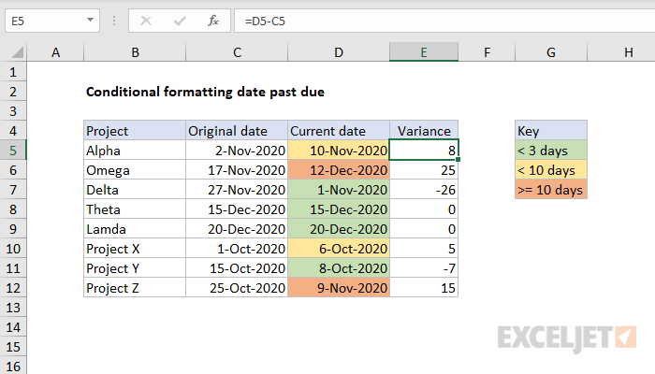Click the variance cell showing -7

(x=424, y=268)
